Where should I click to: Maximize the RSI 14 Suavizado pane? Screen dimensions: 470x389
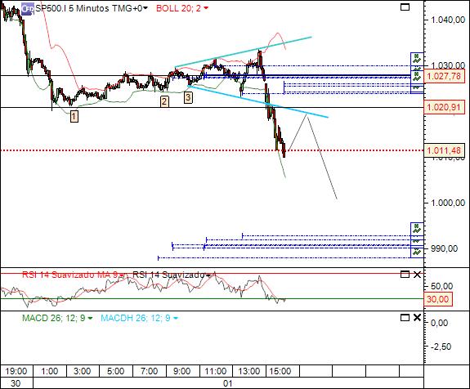[x=405, y=274]
